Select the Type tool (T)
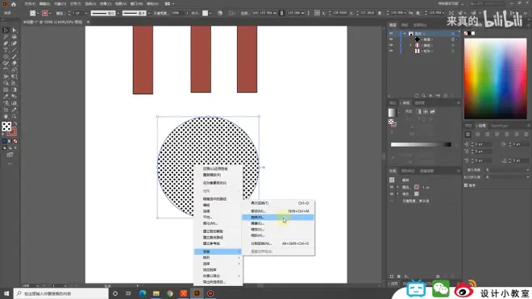532x299 pixels. click(6, 50)
